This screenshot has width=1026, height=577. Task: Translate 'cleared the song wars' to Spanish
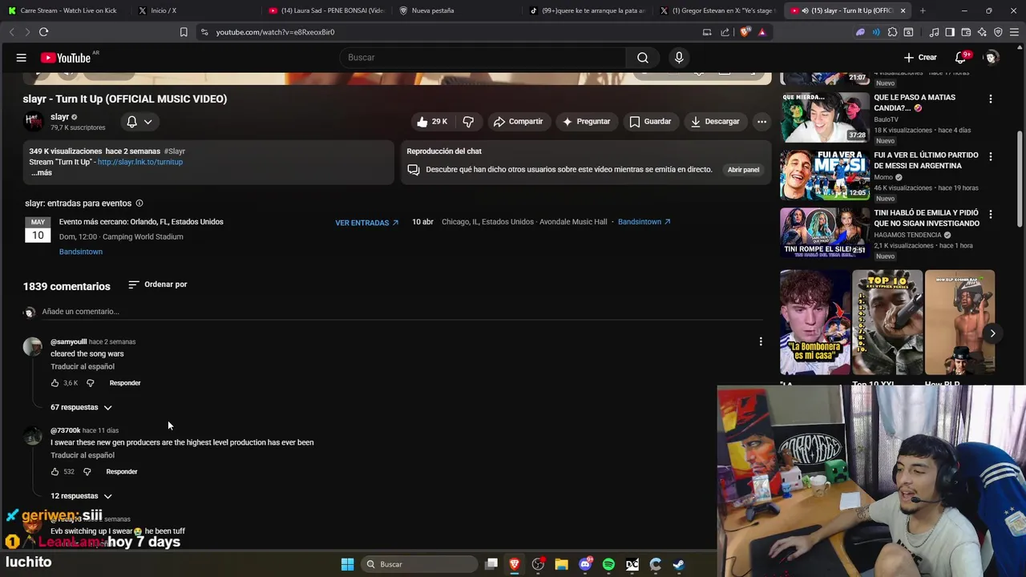83,367
